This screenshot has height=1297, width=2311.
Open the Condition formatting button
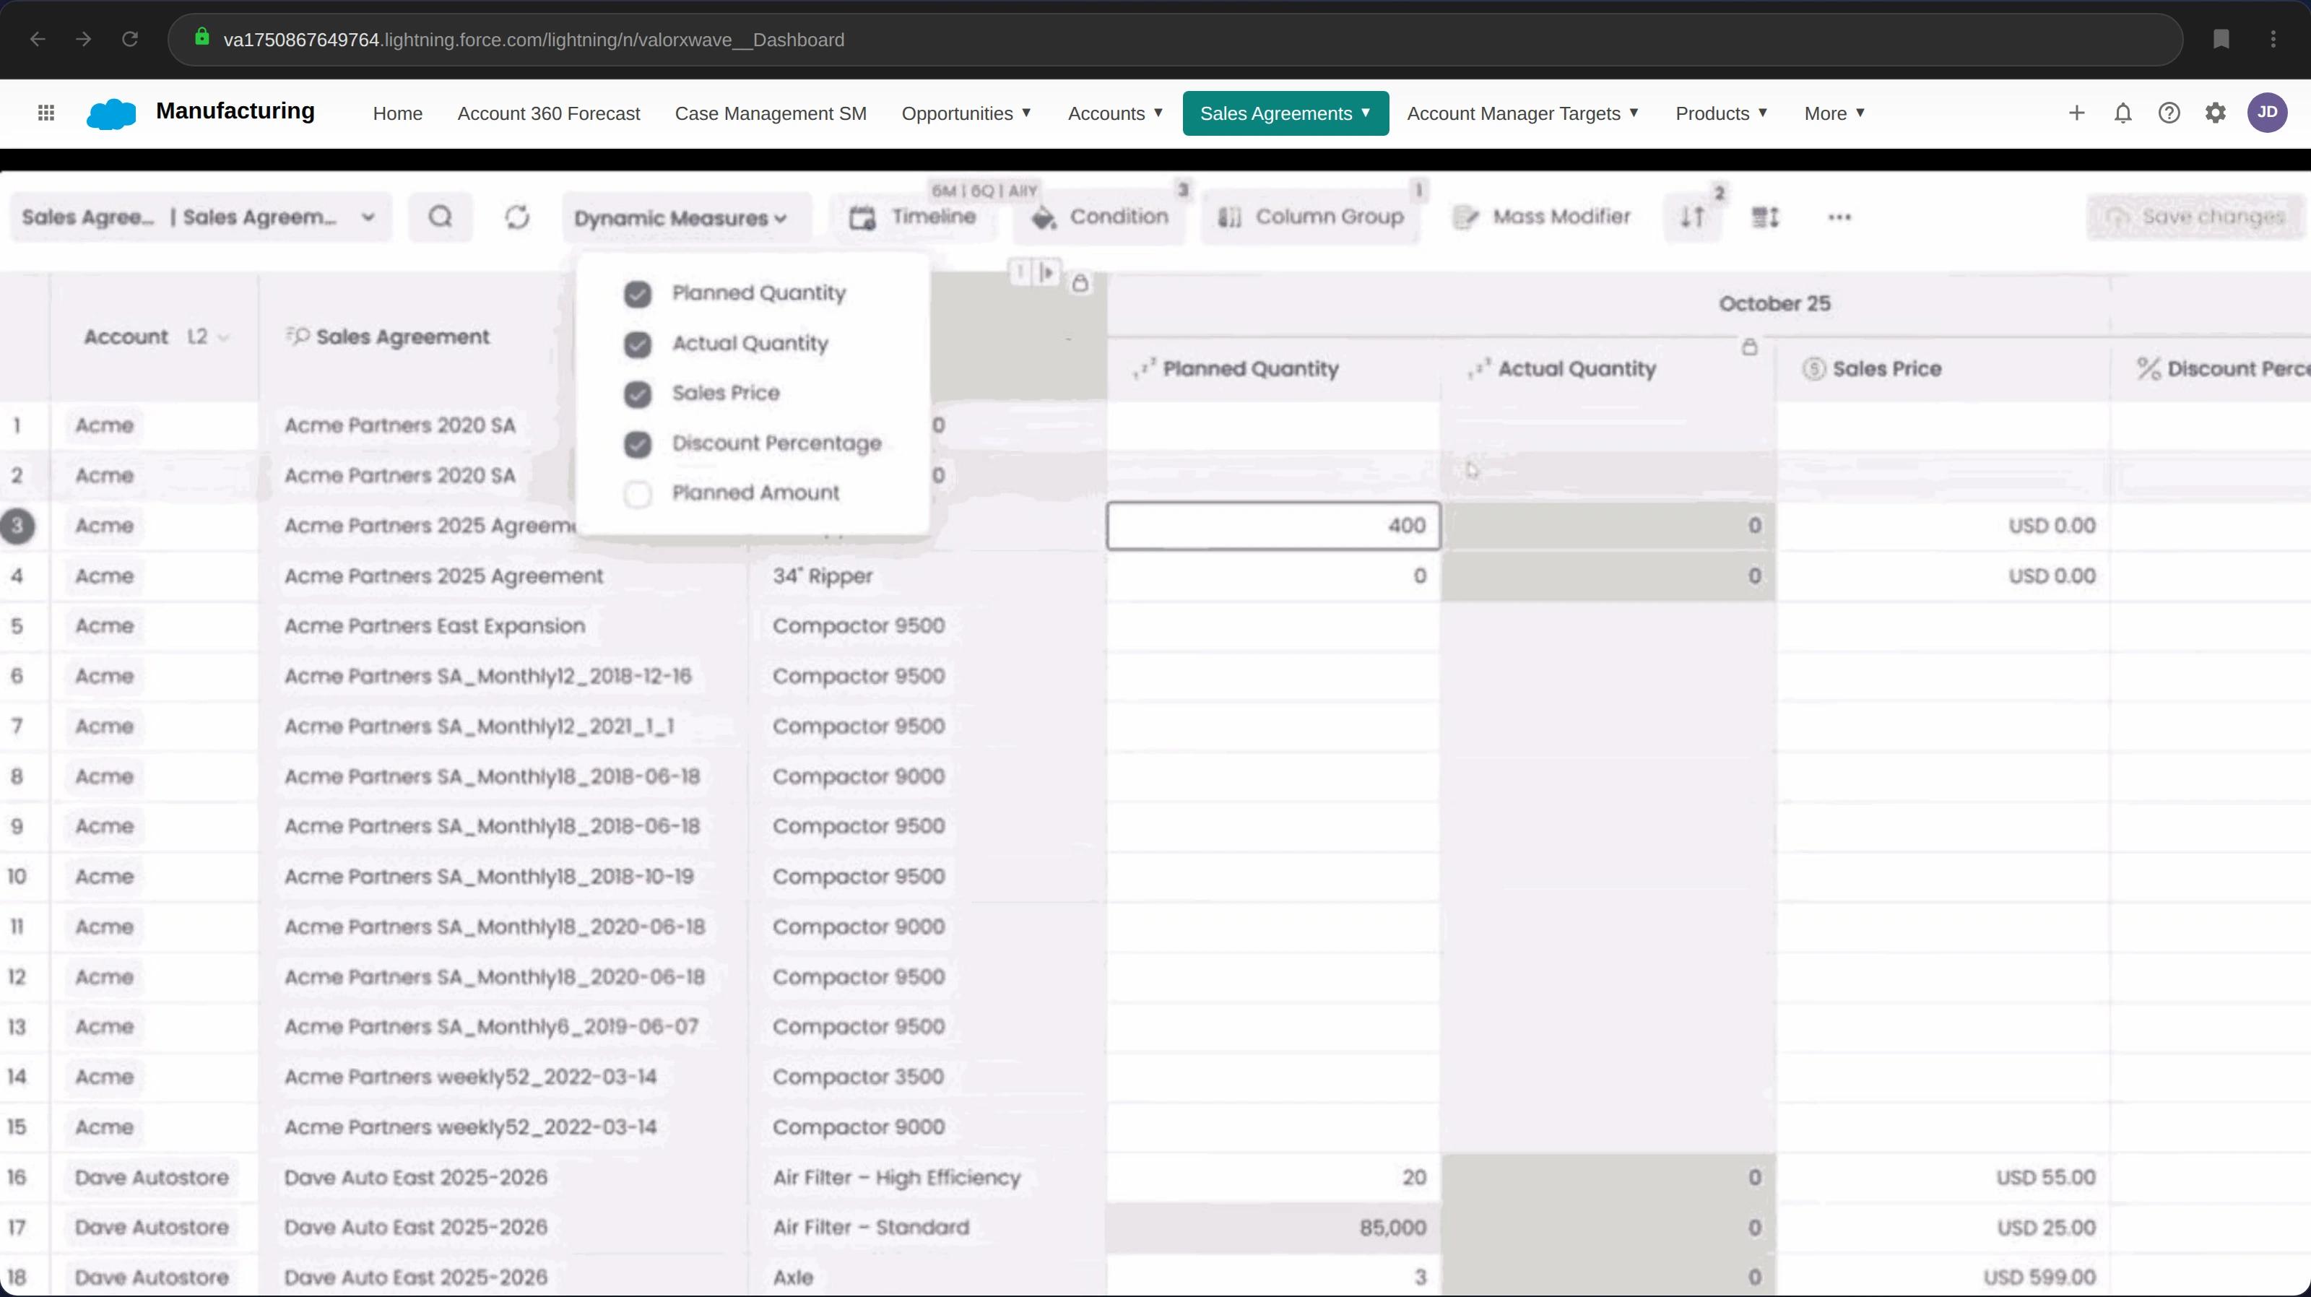(1100, 217)
